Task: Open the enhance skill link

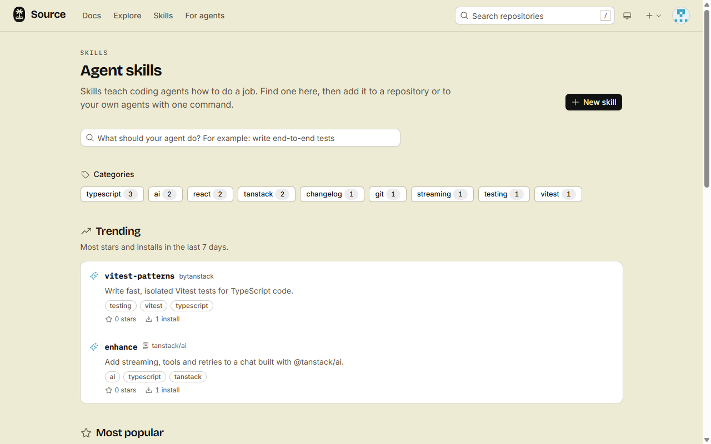Action: [x=121, y=347]
